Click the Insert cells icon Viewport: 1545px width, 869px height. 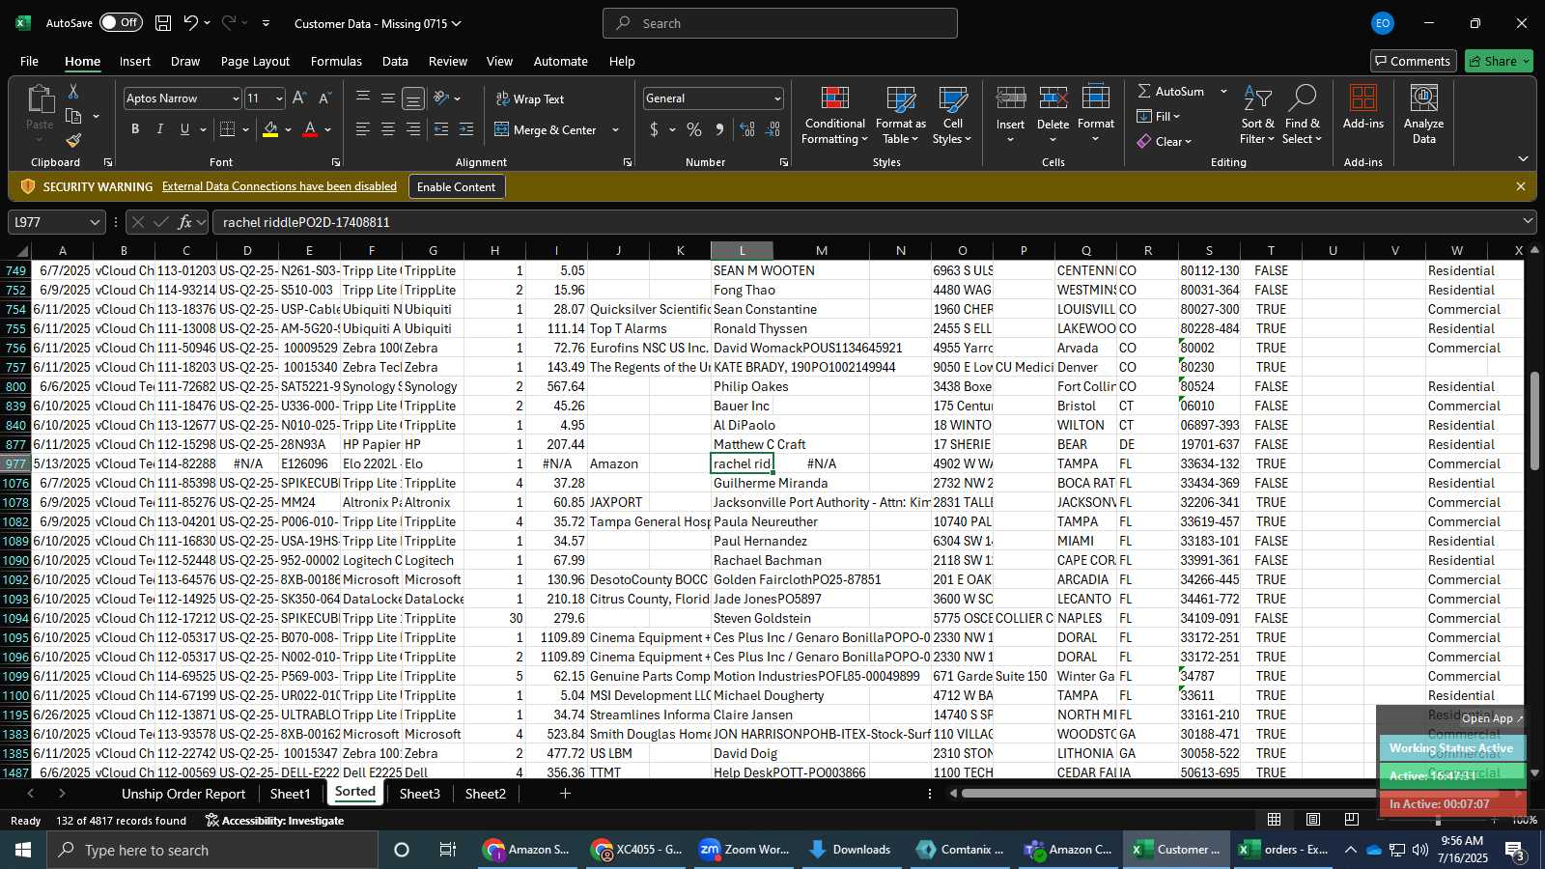pyautogui.click(x=1010, y=98)
